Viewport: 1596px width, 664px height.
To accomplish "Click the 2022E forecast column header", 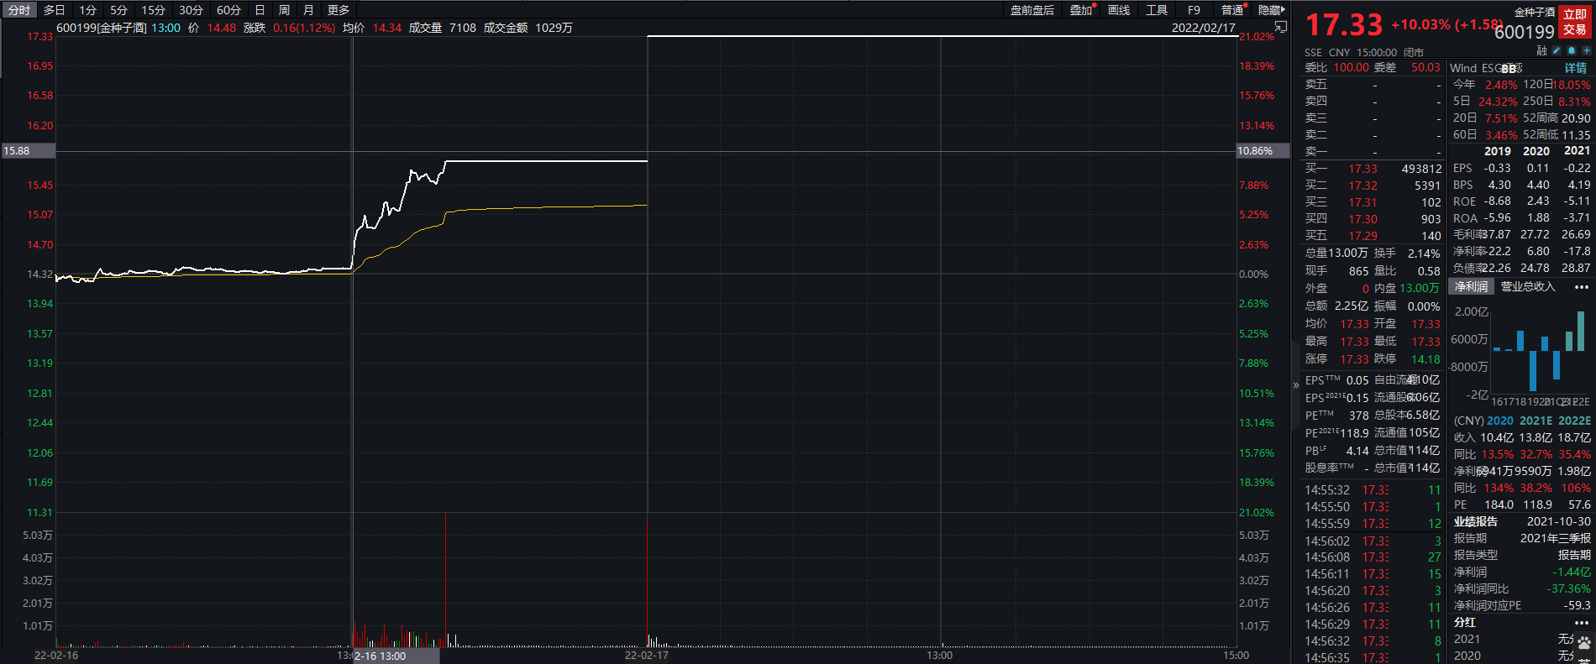I will (1574, 421).
